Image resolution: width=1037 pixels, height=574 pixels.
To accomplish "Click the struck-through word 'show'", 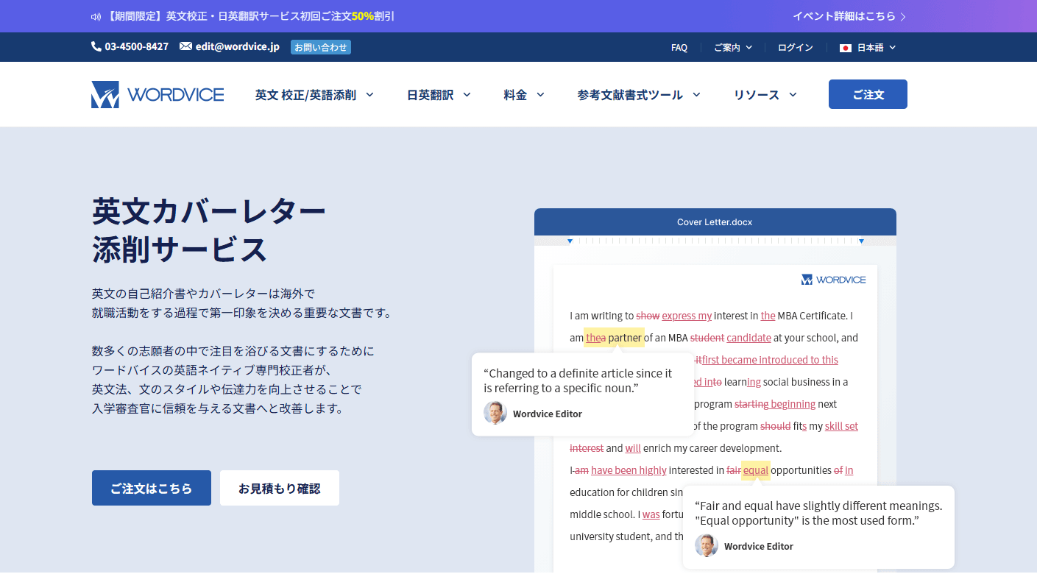I will 648,316.
